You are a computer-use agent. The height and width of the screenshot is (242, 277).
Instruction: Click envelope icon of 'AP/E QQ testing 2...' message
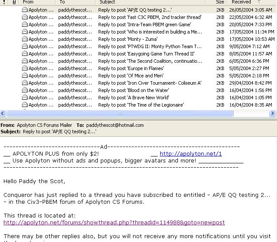point(25,10)
